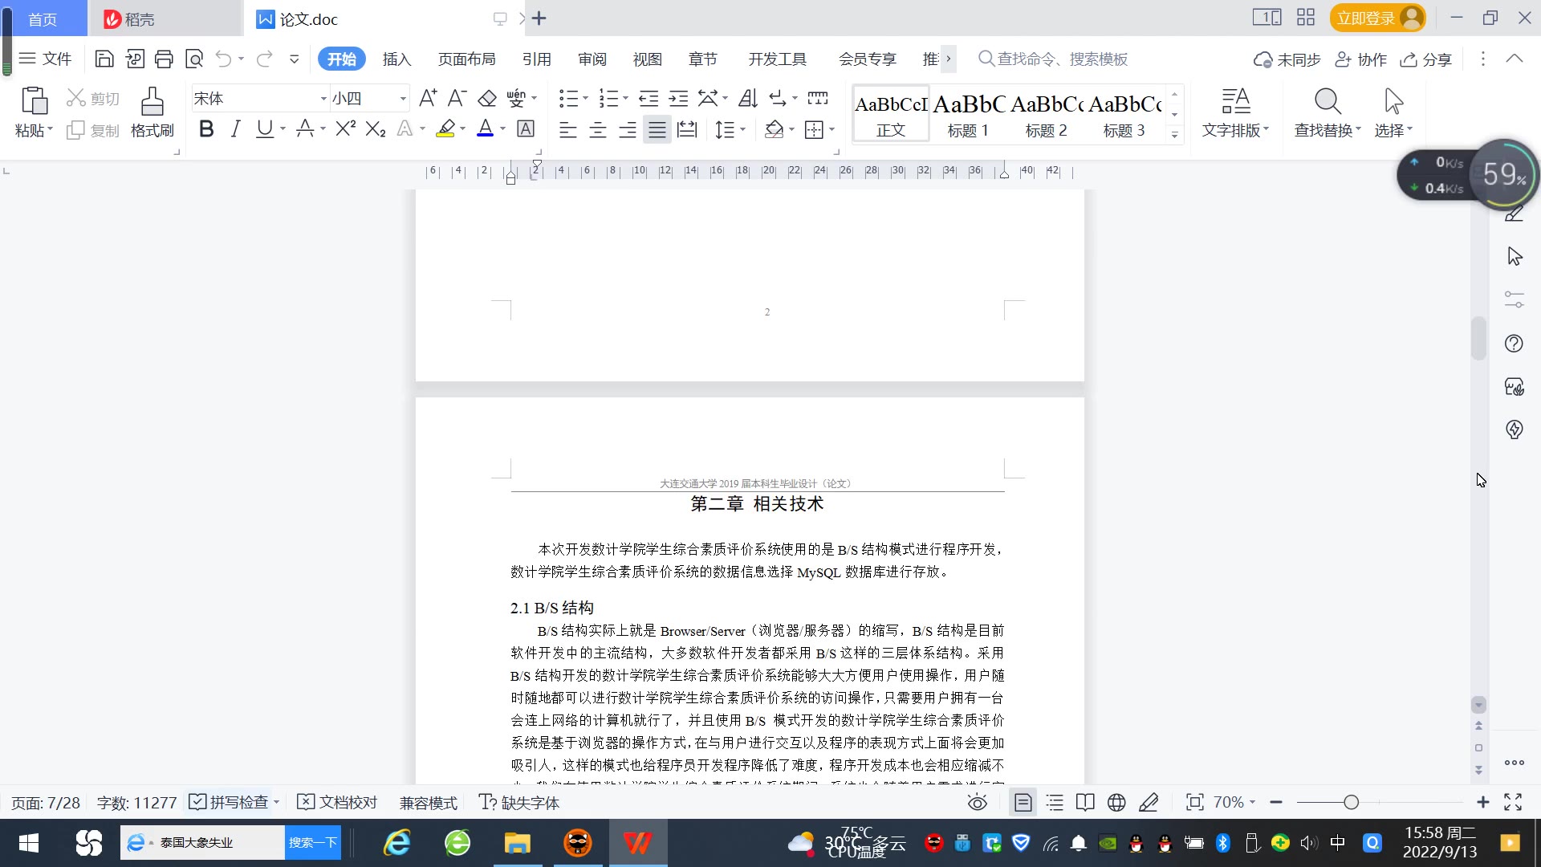
Task: Toggle bold formatting button
Action: coord(206,129)
